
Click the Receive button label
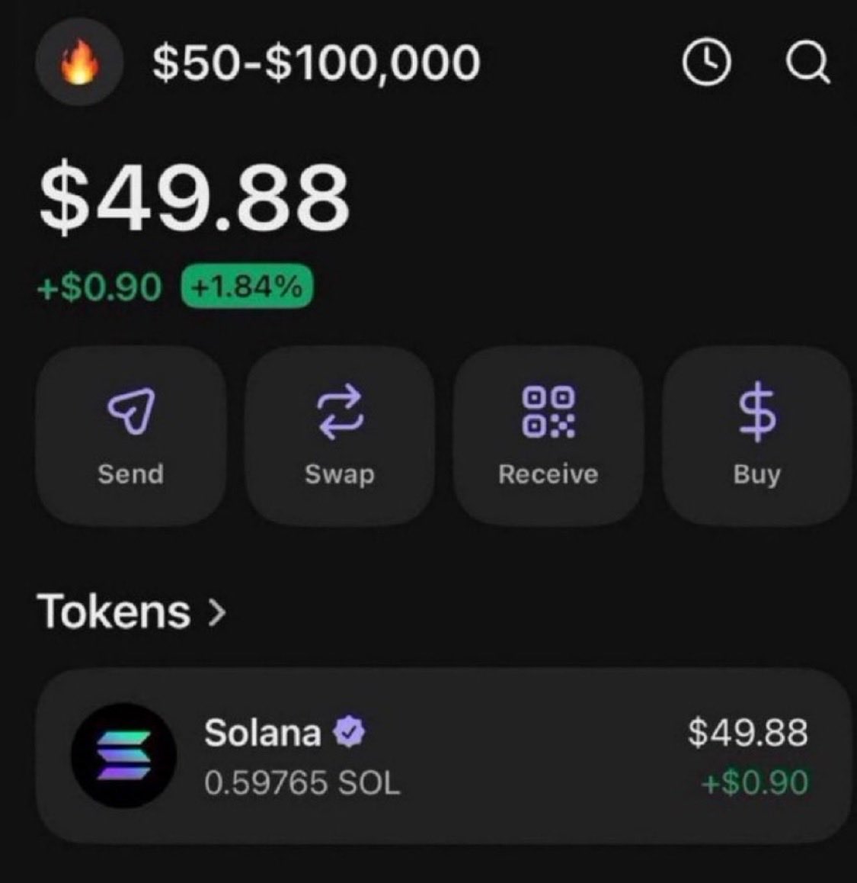pyautogui.click(x=548, y=474)
